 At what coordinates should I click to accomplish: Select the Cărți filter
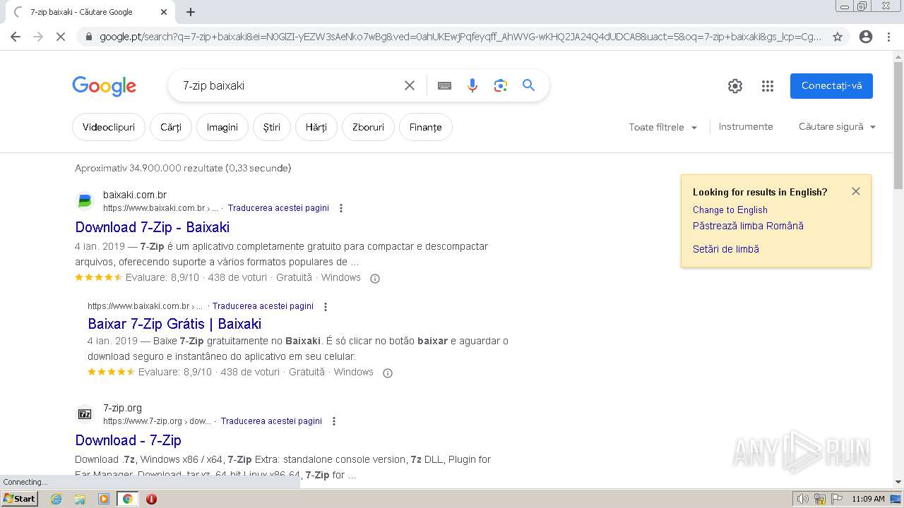(x=171, y=127)
